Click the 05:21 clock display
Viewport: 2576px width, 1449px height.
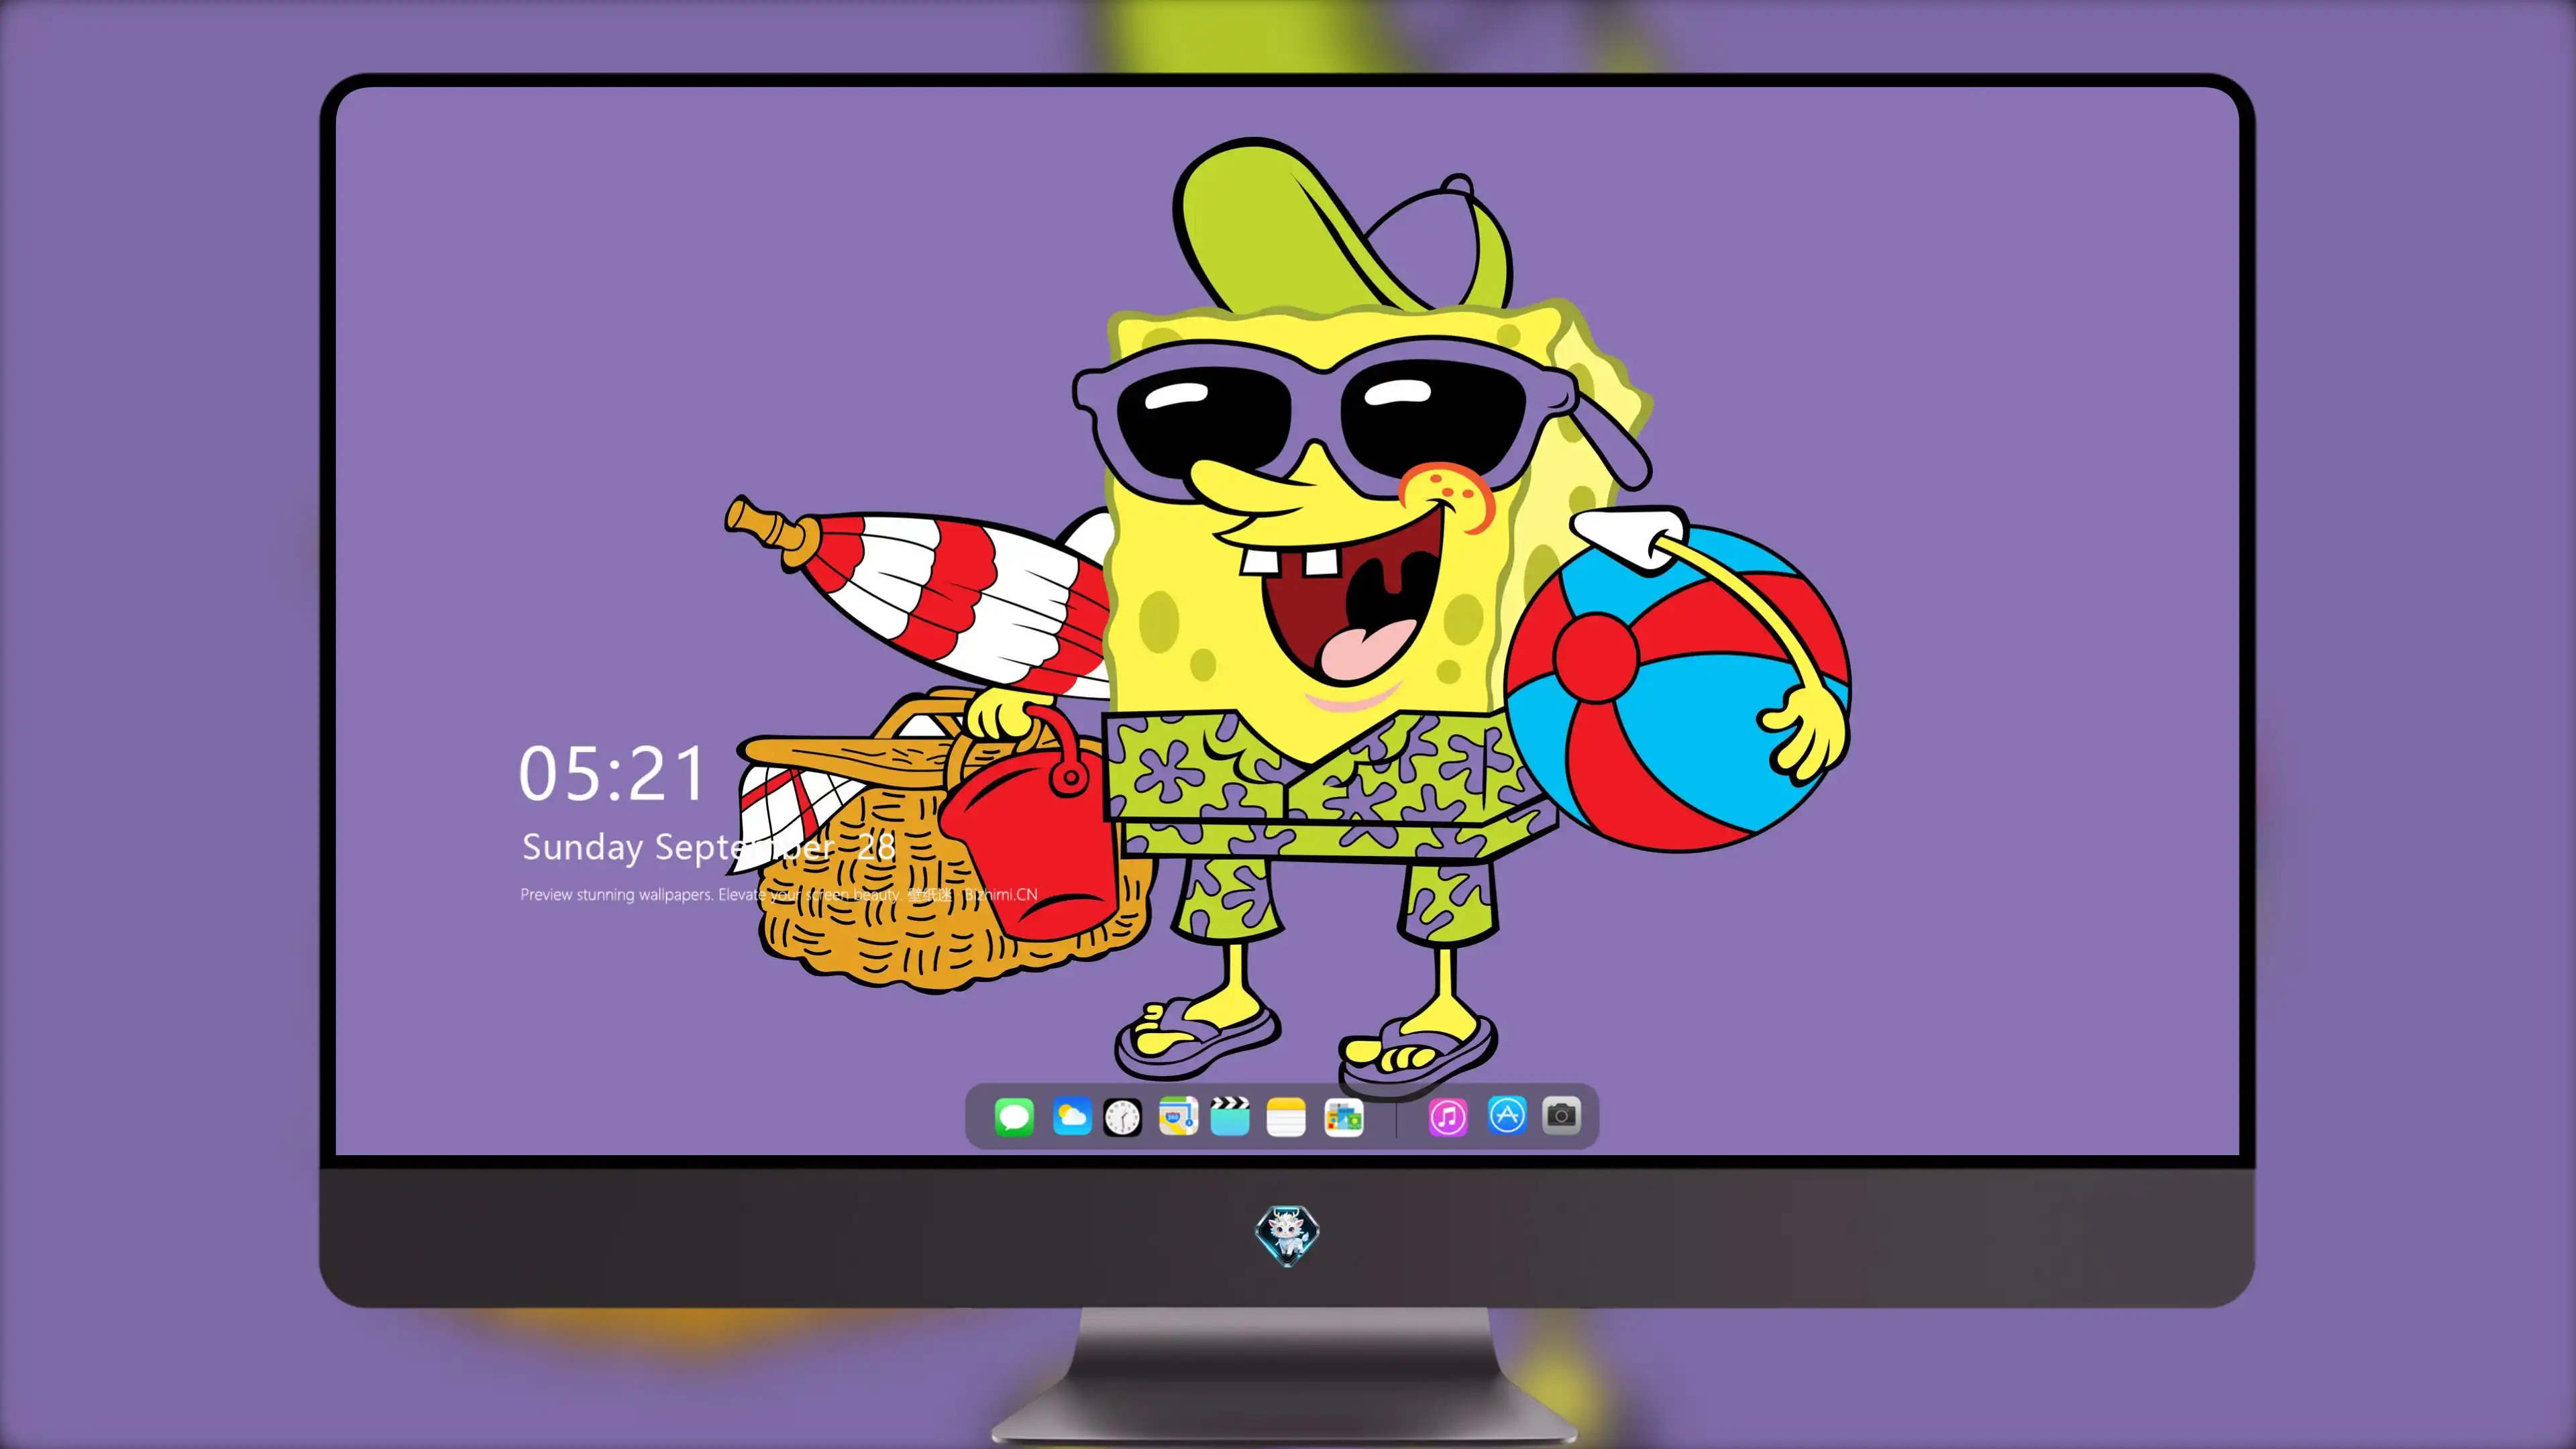[x=612, y=774]
